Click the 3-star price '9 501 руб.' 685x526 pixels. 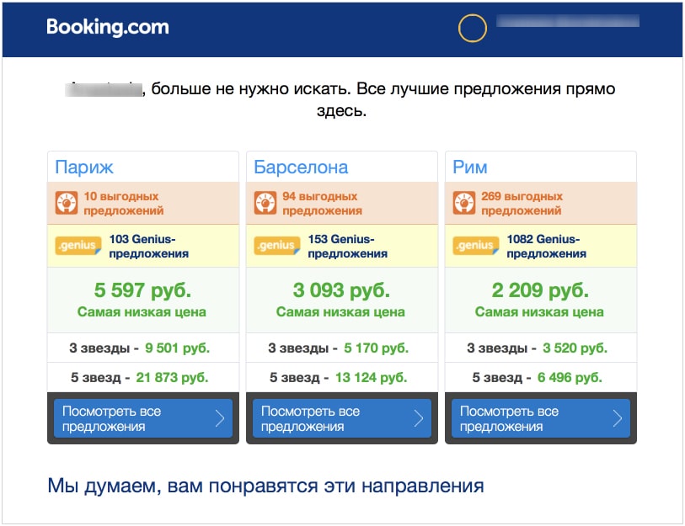[x=178, y=348]
